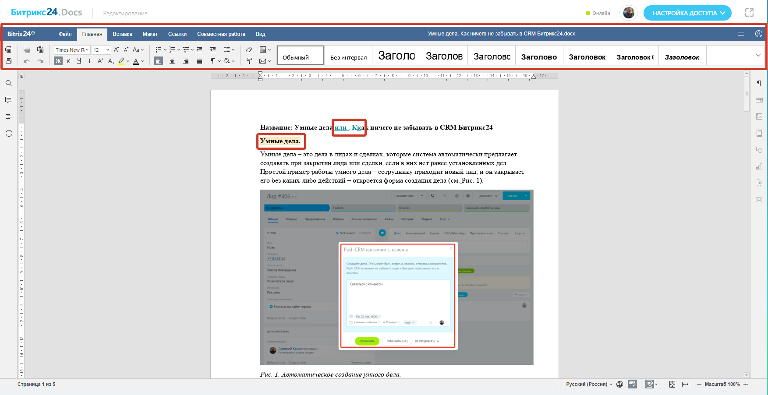Toggle left alignment button

point(159,61)
